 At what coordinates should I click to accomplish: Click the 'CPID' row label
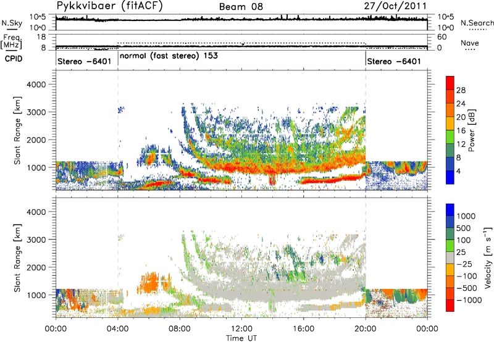click(14, 59)
